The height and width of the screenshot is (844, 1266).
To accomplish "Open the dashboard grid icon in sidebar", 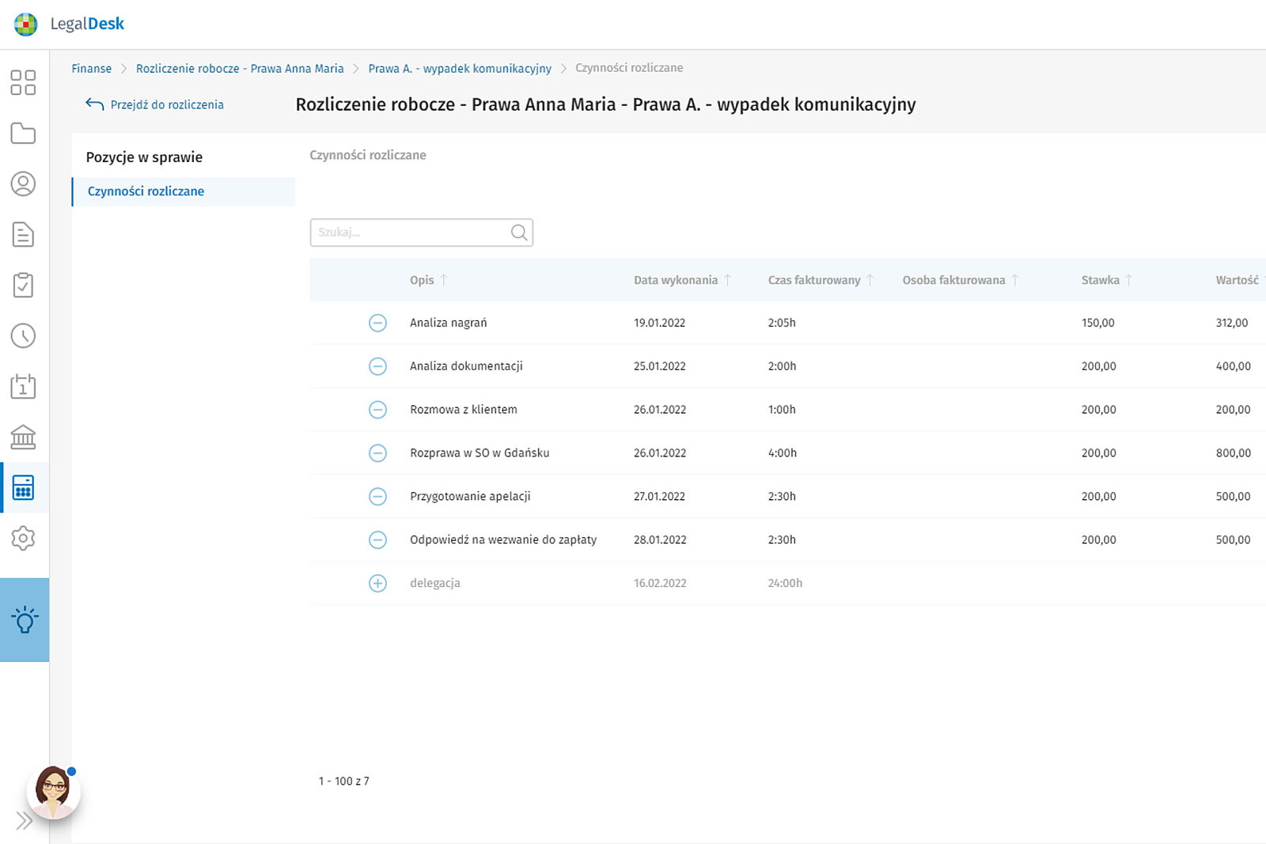I will coord(23,82).
